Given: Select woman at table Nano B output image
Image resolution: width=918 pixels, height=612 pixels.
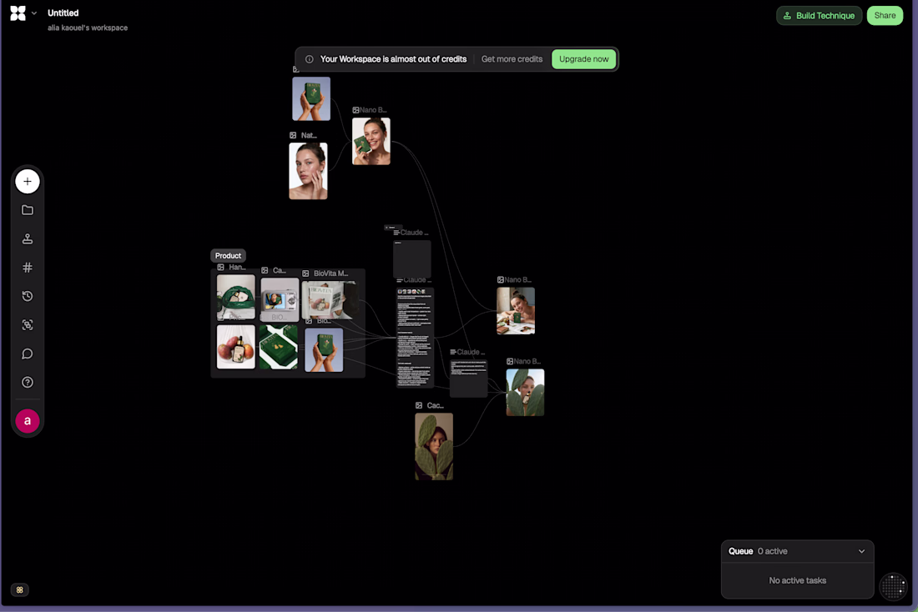Looking at the screenshot, I should [516, 311].
